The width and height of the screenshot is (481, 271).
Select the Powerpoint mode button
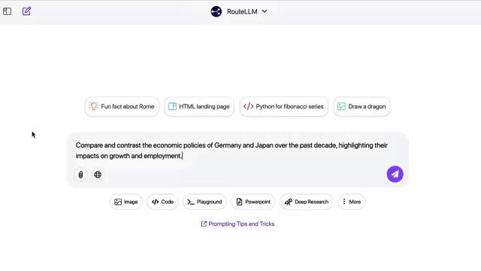click(x=253, y=202)
